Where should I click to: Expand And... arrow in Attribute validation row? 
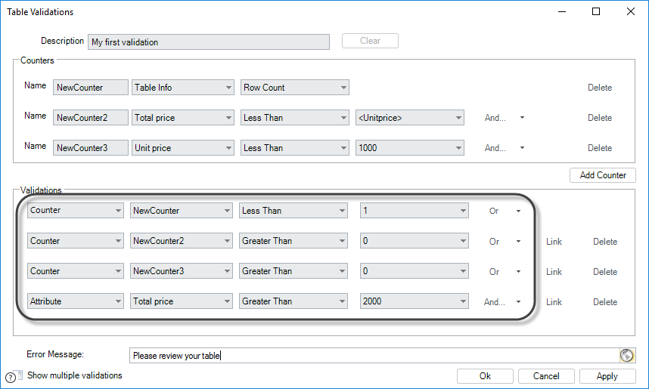click(518, 302)
